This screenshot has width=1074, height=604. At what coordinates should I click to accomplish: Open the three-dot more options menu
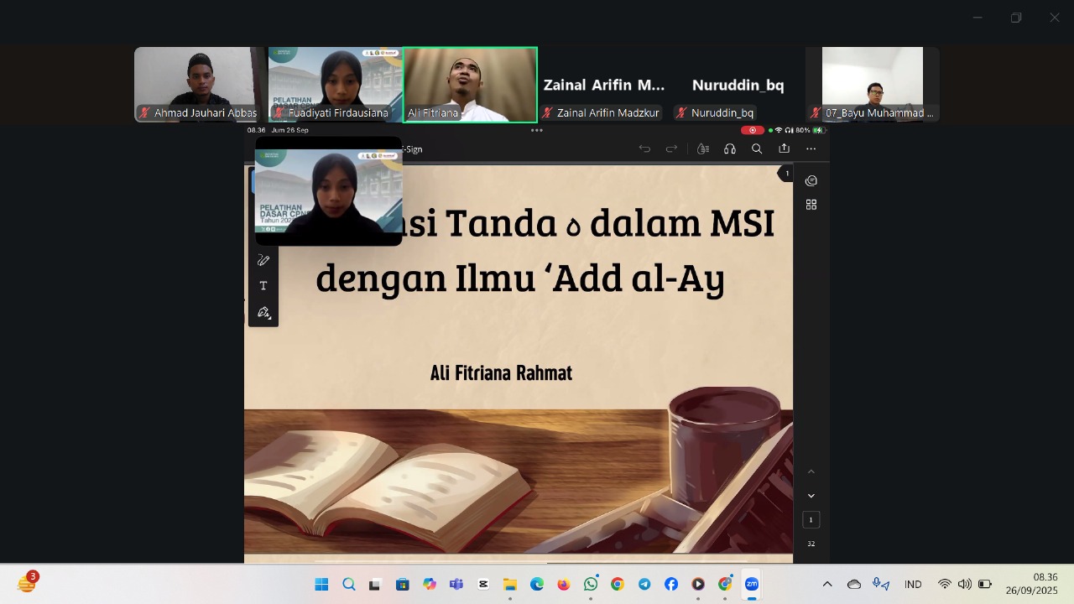coord(811,149)
